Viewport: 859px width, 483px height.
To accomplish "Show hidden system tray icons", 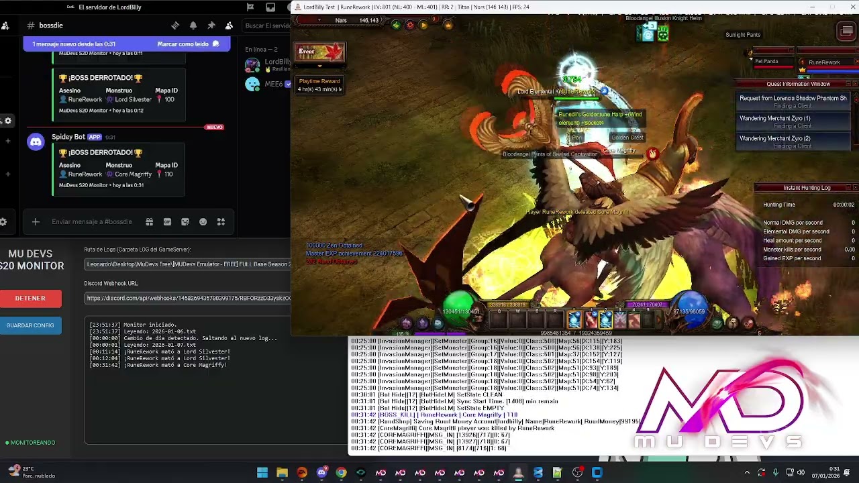I will click(x=747, y=473).
